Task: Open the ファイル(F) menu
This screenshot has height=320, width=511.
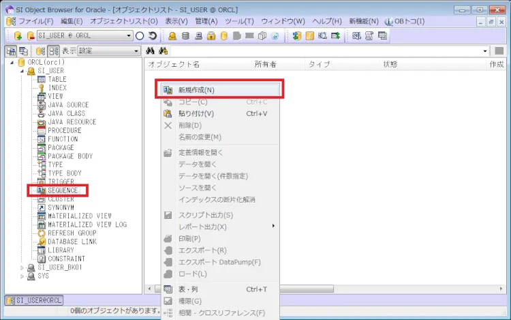Action: 36,22
